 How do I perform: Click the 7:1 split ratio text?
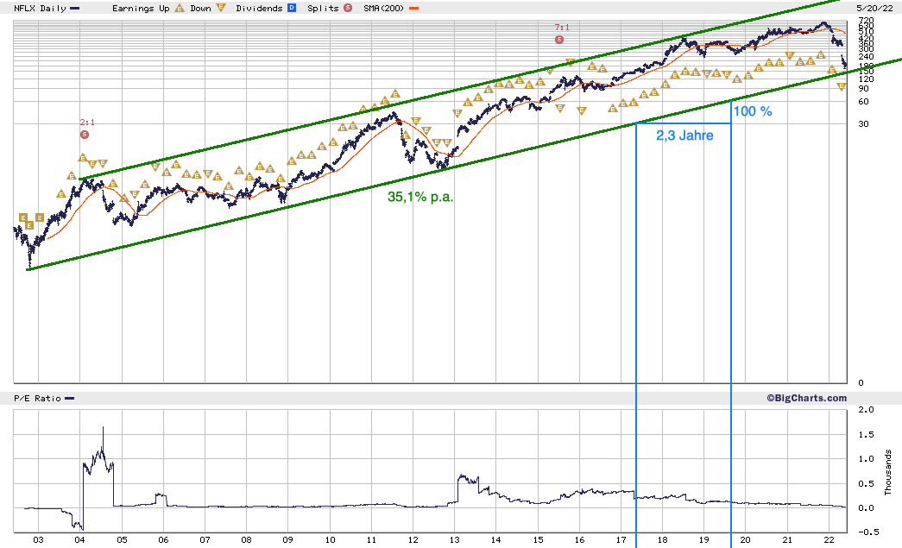coord(562,27)
